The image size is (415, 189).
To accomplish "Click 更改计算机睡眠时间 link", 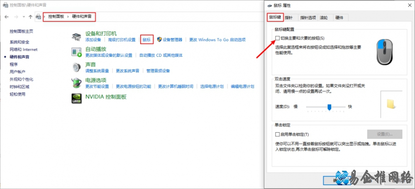I will point(176,86).
